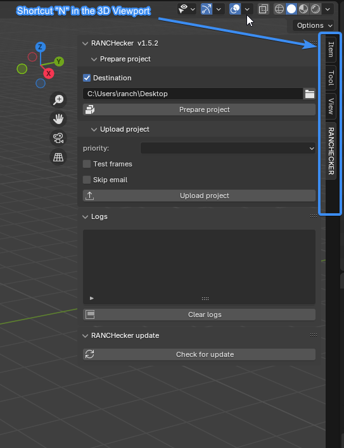The height and width of the screenshot is (448, 344).
Task: Toggle X-ray icon in header
Action: [x=263, y=9]
